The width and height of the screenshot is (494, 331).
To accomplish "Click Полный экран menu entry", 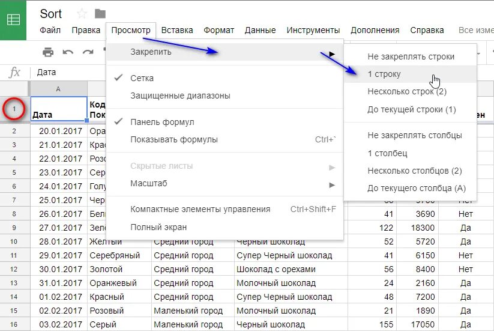I will [225, 227].
